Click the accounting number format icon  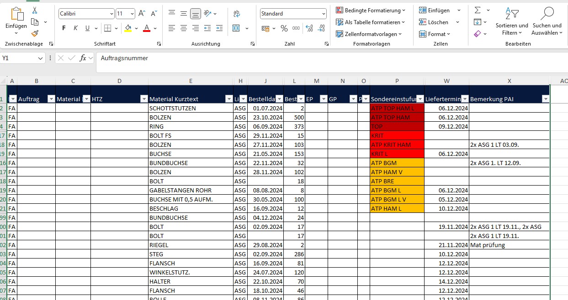point(265,28)
